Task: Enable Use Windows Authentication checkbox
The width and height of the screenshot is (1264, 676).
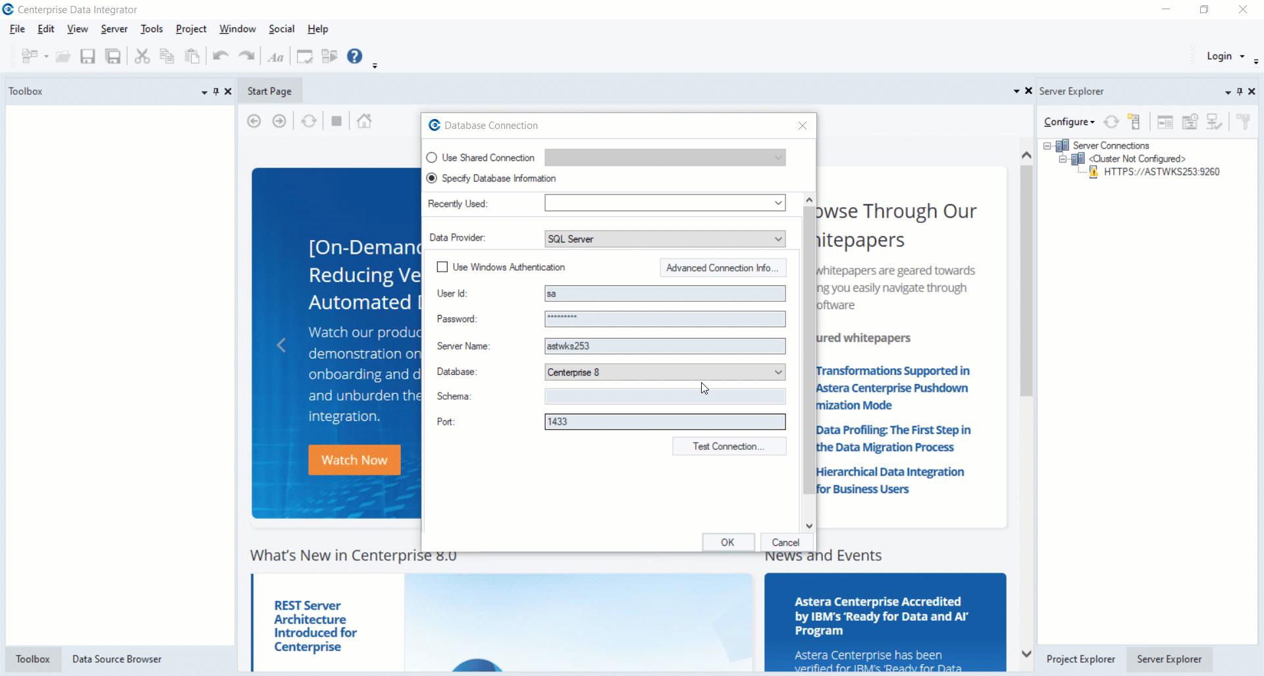Action: click(x=442, y=267)
